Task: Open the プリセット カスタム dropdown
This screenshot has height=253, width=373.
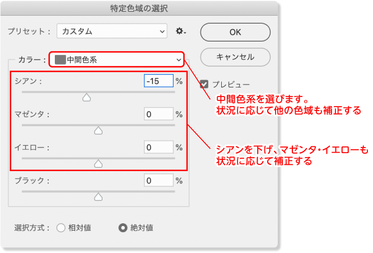Action: coord(112,31)
